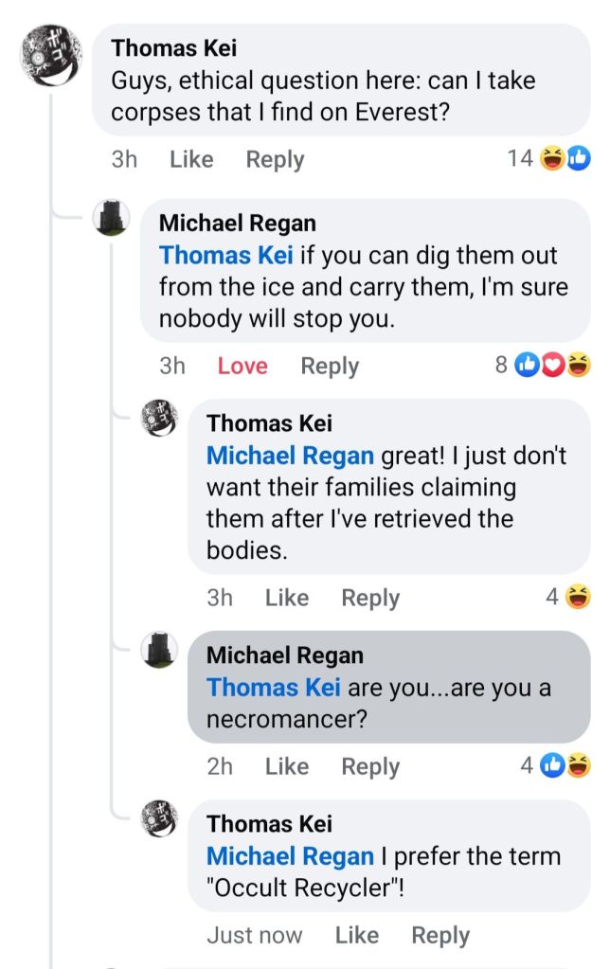Remove Love reaction from Michael Regan's reply
Image resolution: width=610 pixels, height=969 pixels.
point(242,367)
